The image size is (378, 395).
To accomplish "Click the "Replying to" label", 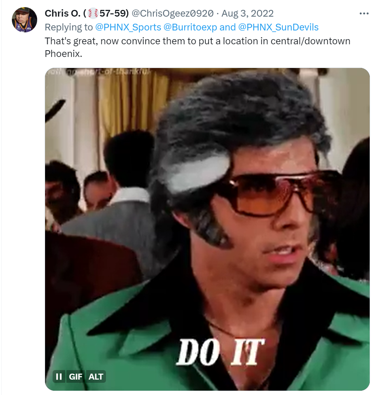I will click(69, 27).
